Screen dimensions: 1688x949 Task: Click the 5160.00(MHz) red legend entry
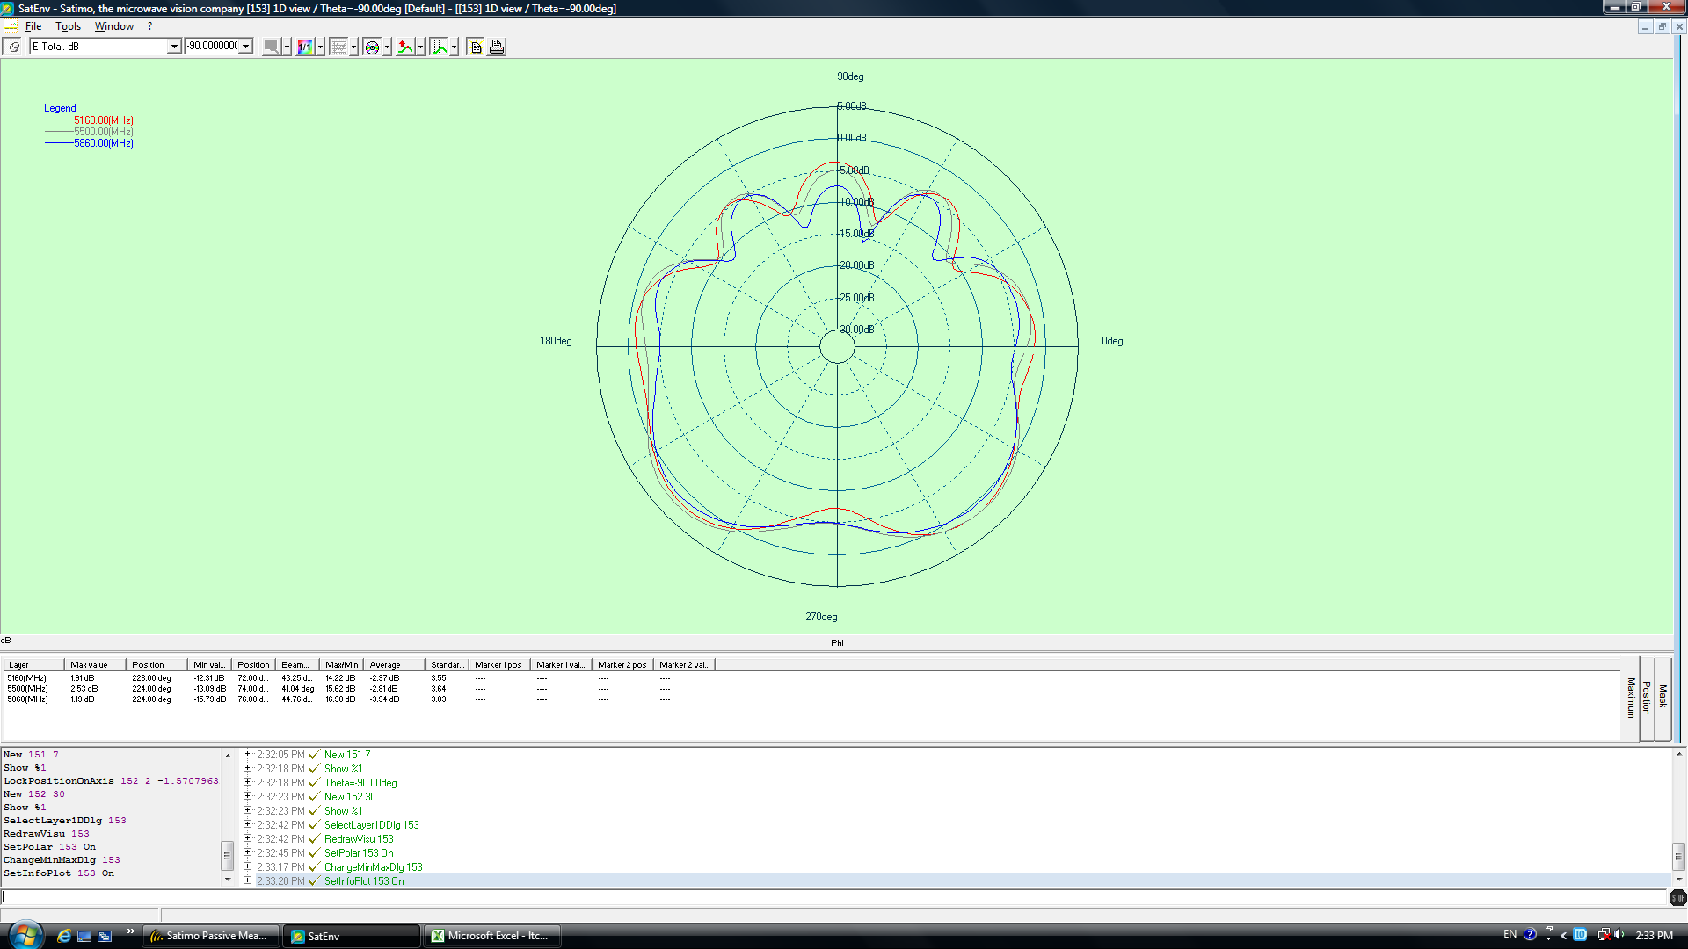click(103, 120)
